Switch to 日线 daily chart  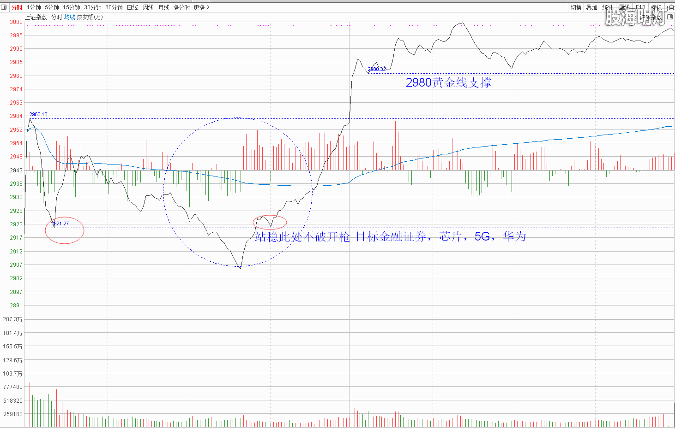pyautogui.click(x=133, y=7)
